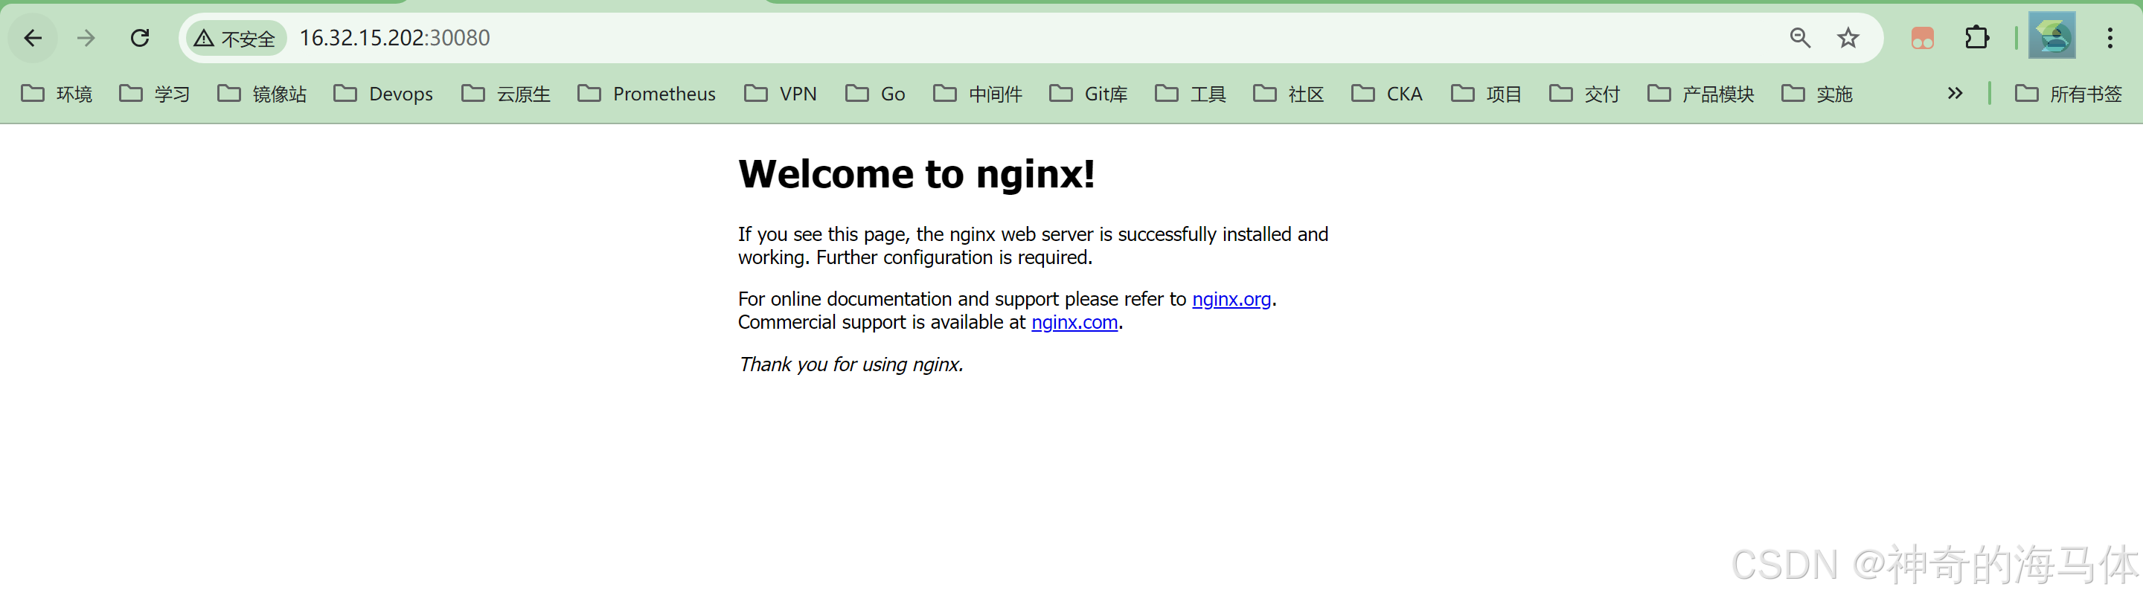Open the 社区 bookmark folder
This screenshot has height=601, width=2143.
(1289, 94)
